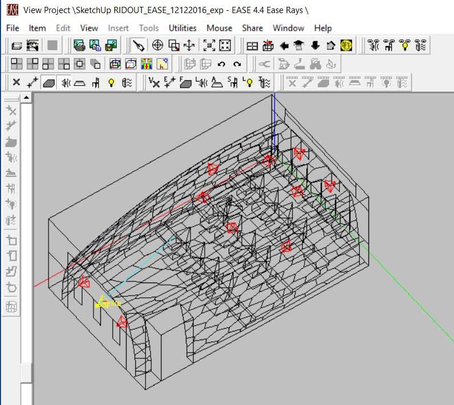Click the light bulb with eyes view icon
454x405 pixels.
(x=405, y=46)
